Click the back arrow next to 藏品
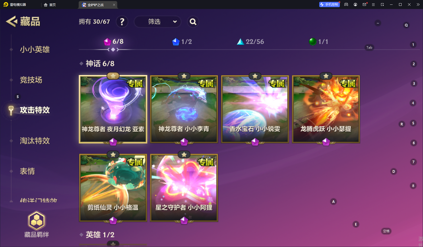This screenshot has width=423, height=247. click(x=12, y=22)
